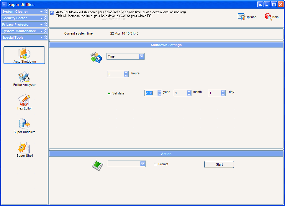The image size is (285, 206).
Task: Increase the day value
Action: (x=223, y=91)
